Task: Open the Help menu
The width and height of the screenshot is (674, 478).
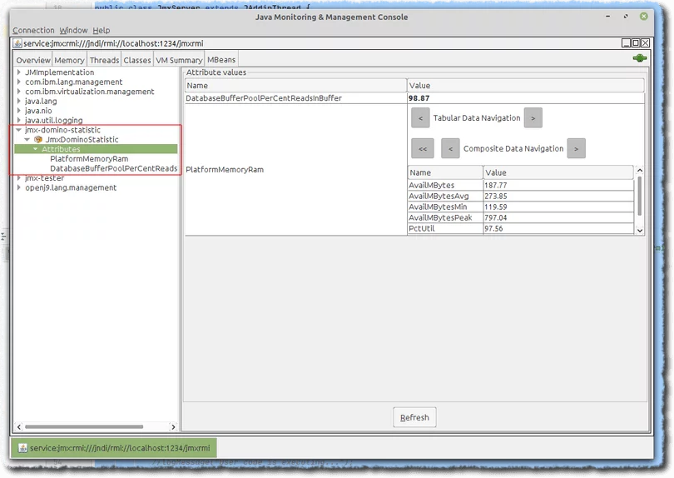Action: [101, 30]
